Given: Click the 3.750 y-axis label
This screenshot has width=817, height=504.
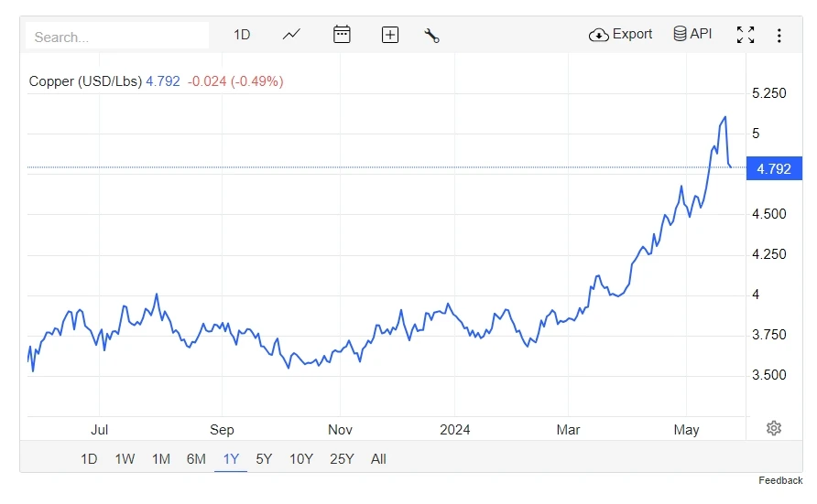Looking at the screenshot, I should pyautogui.click(x=769, y=335).
